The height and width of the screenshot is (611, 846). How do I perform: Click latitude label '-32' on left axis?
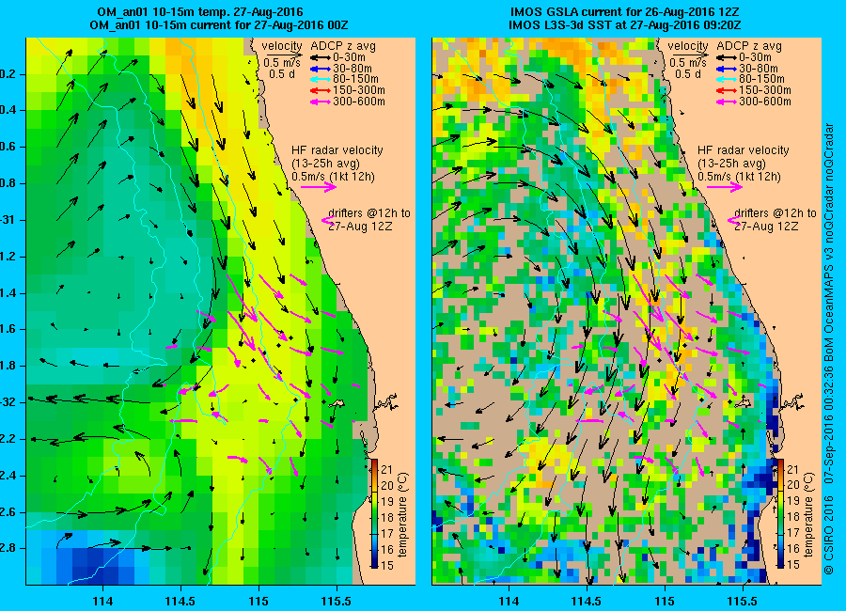click(8, 402)
